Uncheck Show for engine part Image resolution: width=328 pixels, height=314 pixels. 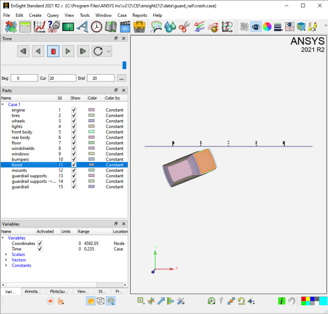pos(74,110)
